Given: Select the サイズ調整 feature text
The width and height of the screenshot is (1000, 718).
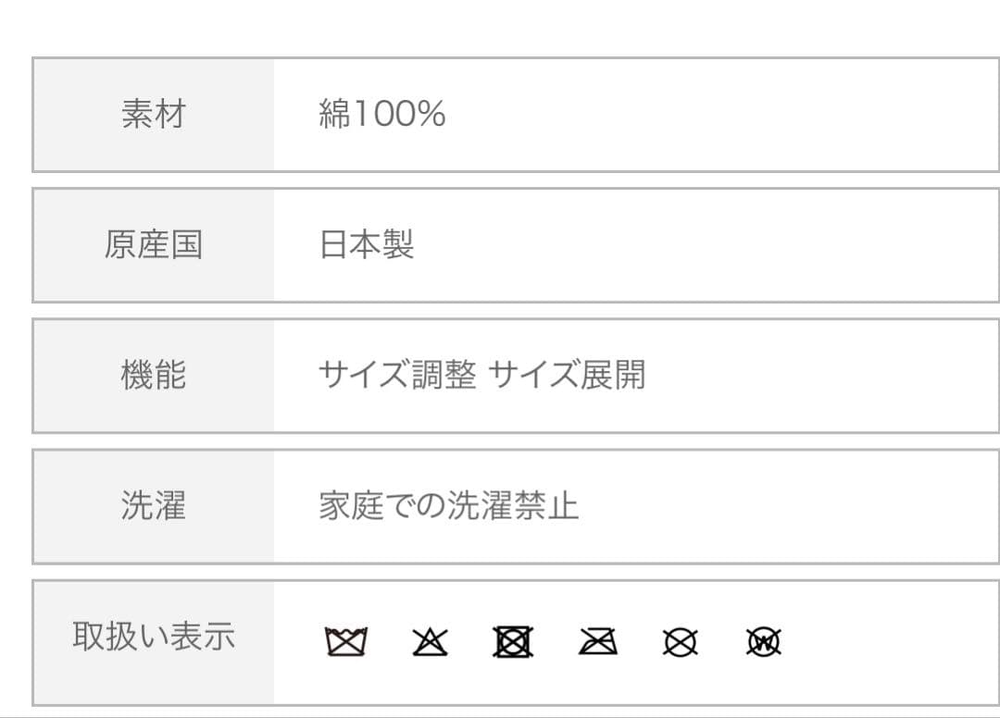Looking at the screenshot, I should coord(397,376).
